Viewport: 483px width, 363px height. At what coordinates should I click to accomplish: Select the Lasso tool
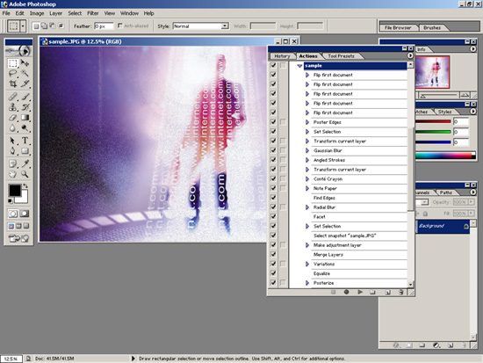[12, 74]
